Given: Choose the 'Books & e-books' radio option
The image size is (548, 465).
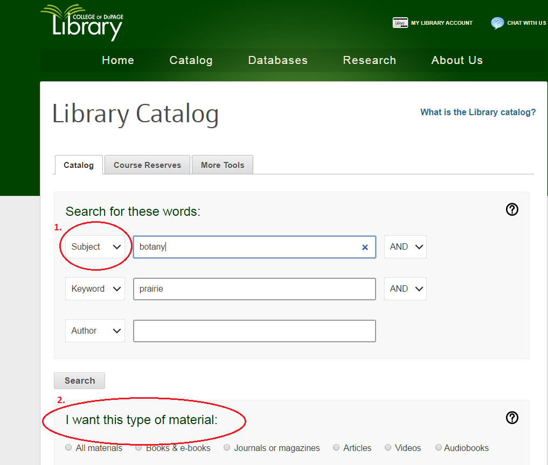Looking at the screenshot, I should pyautogui.click(x=139, y=447).
